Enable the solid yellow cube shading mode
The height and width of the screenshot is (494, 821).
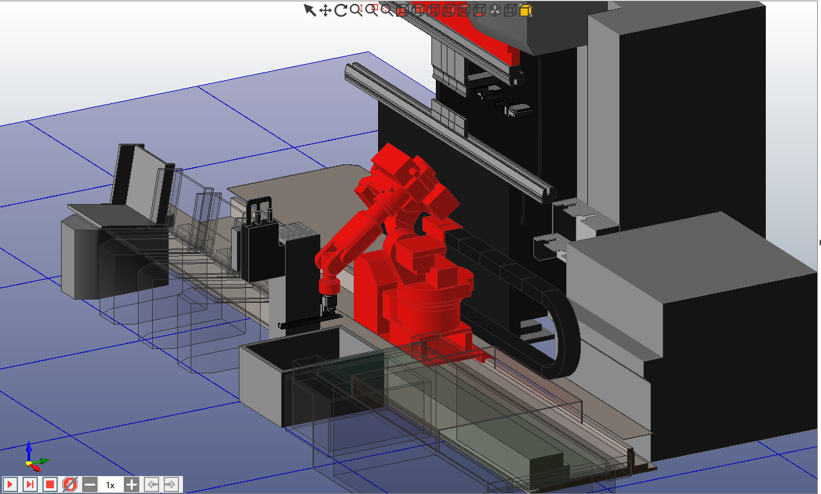tap(526, 10)
